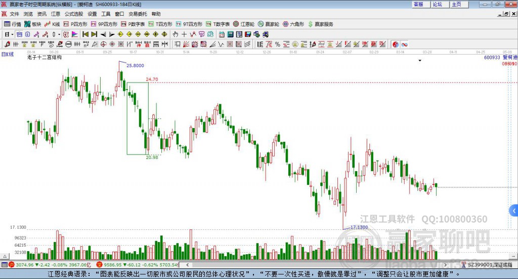
Task: Open the T数字表 tool
Action: tap(218, 24)
